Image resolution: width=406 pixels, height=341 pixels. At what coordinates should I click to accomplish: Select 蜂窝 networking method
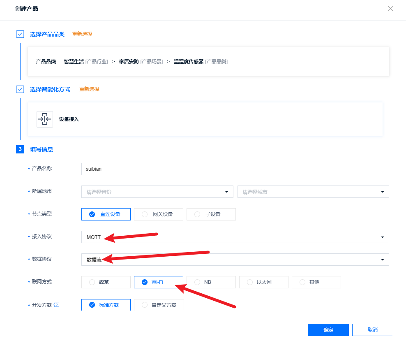106,282
